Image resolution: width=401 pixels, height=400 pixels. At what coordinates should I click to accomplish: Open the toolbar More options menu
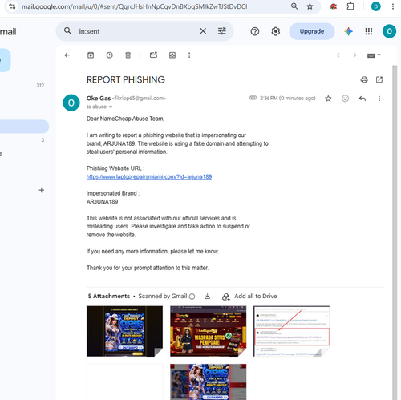tap(189, 55)
